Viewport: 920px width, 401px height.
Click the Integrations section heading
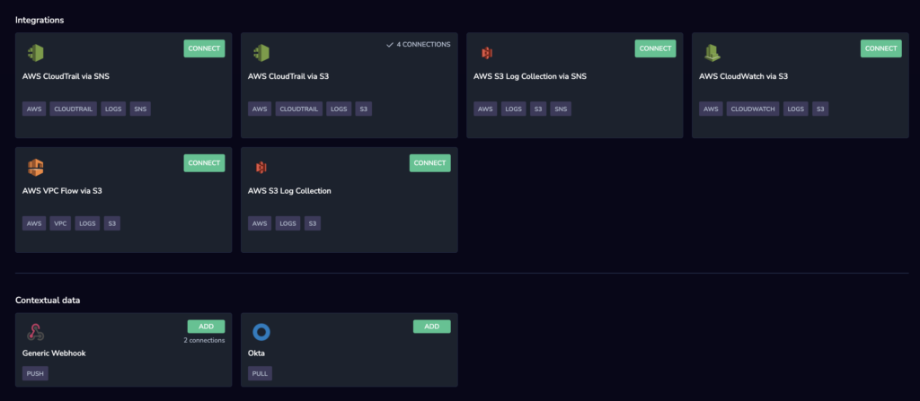click(40, 20)
